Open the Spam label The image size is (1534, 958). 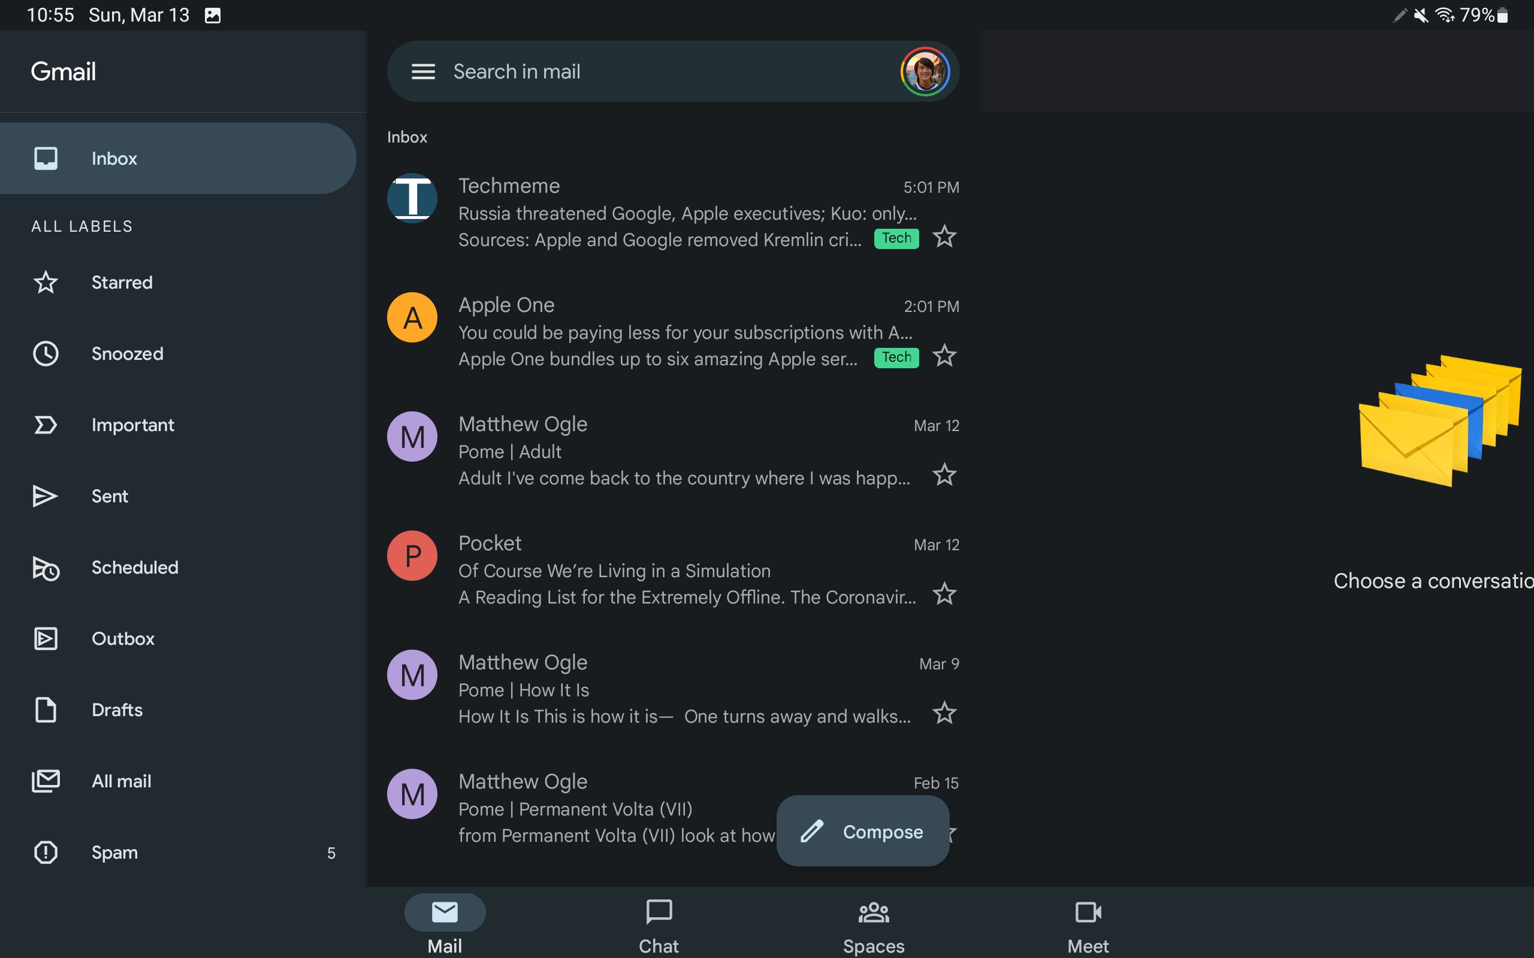114,852
